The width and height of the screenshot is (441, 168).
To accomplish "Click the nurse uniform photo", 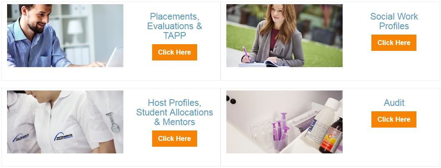I will click(65, 122).
